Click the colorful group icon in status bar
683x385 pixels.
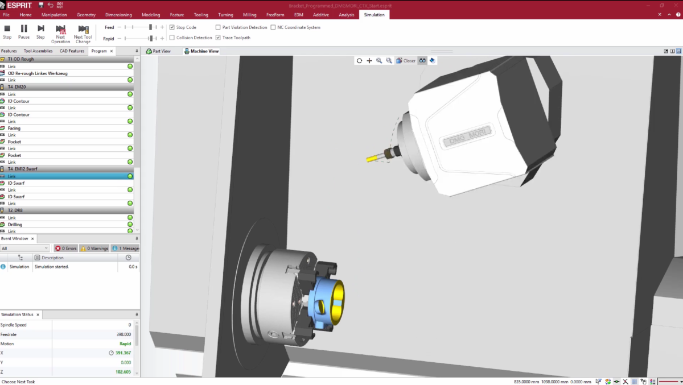click(608, 382)
